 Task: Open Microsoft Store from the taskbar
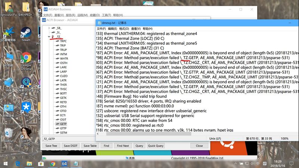tap(41, 164)
